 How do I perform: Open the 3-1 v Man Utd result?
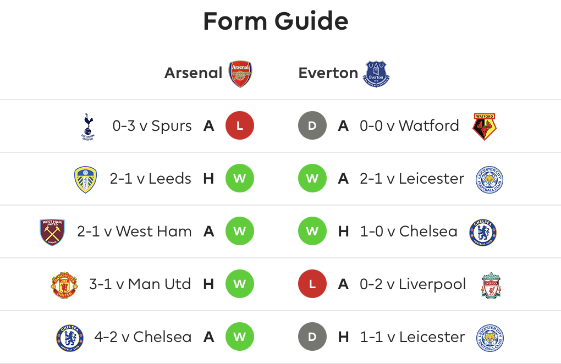click(x=140, y=284)
